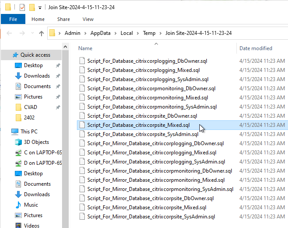Click the pin icon beside CVAD
288x228 pixels.
click(58, 107)
